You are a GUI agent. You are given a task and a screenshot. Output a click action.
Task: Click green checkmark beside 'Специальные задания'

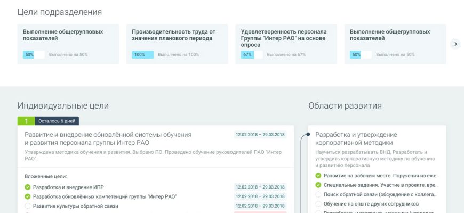coord(318,185)
